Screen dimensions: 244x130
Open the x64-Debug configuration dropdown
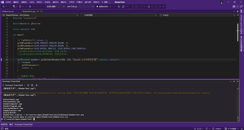click(x=80, y=6)
